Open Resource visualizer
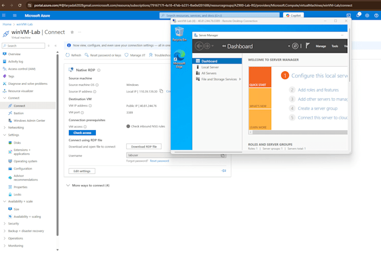The height and width of the screenshot is (253, 381). [20, 91]
